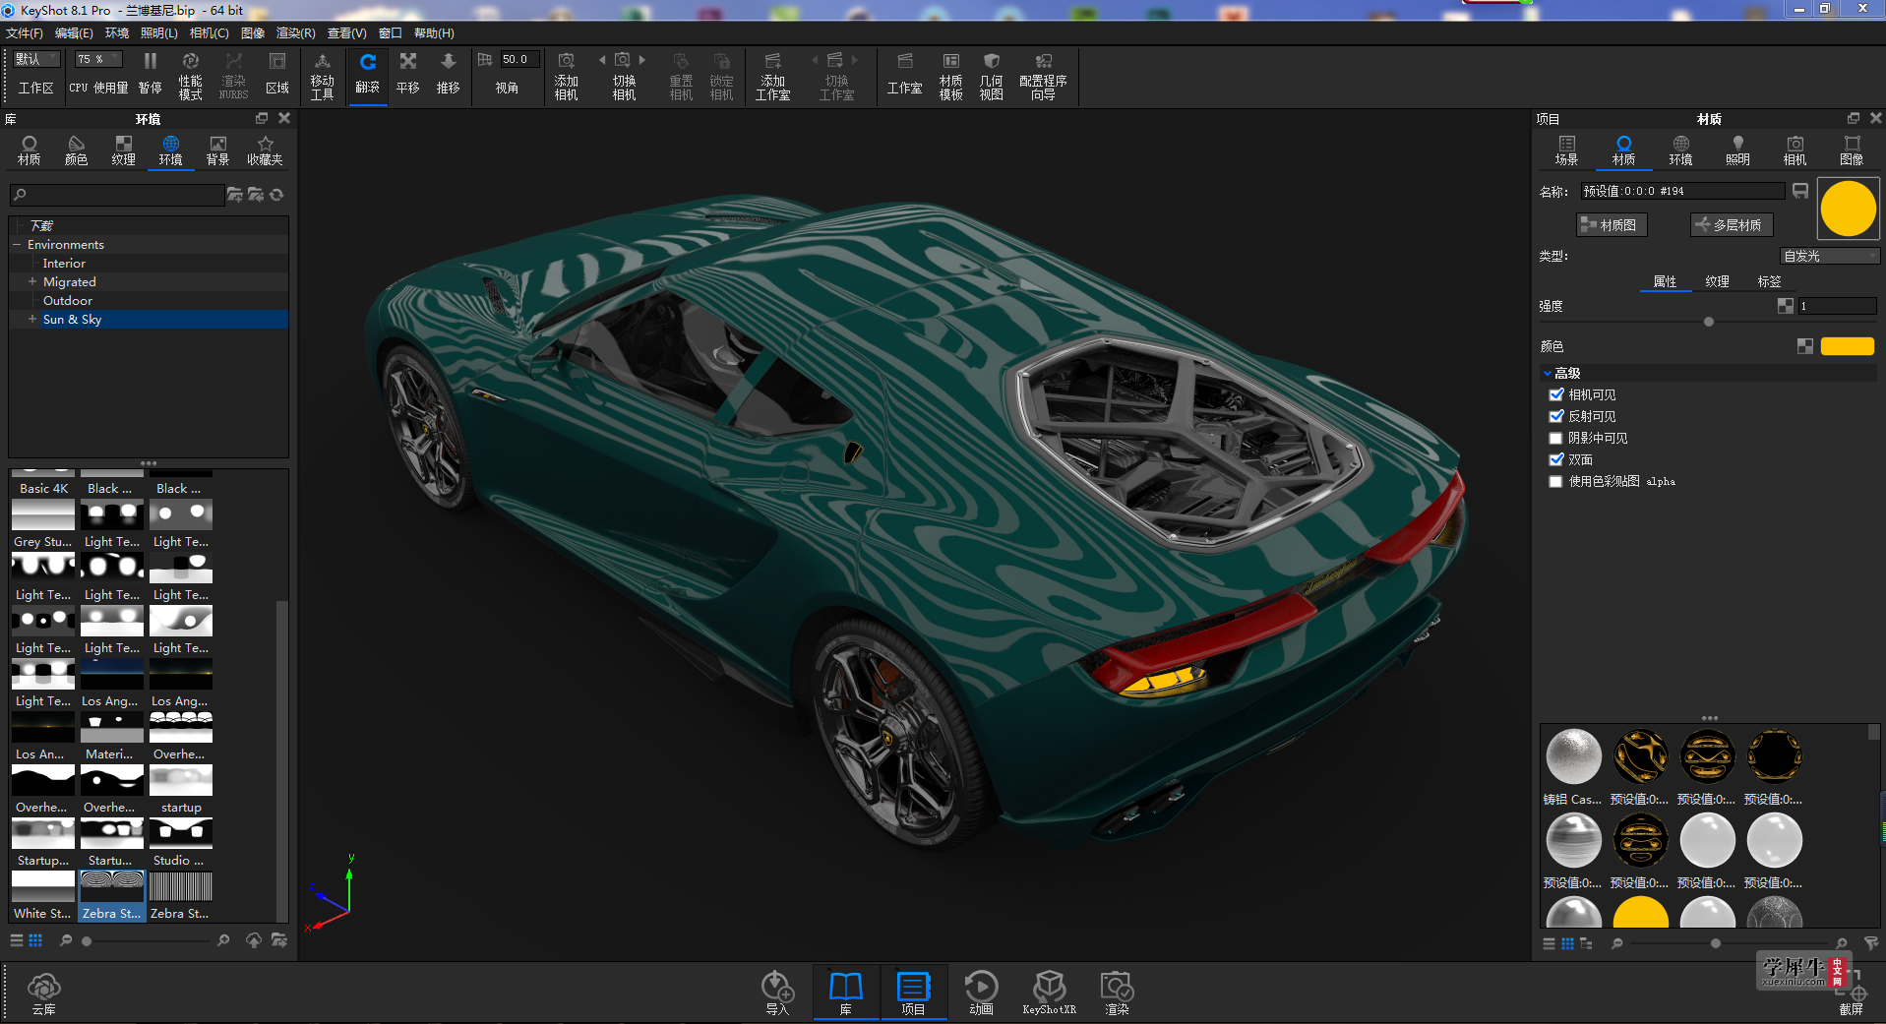
Task: Switch library to grid view icon
Action: point(35,940)
